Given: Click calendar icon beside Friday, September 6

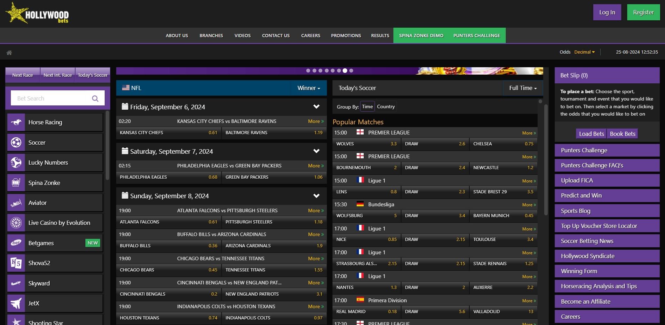Looking at the screenshot, I should 125,106.
